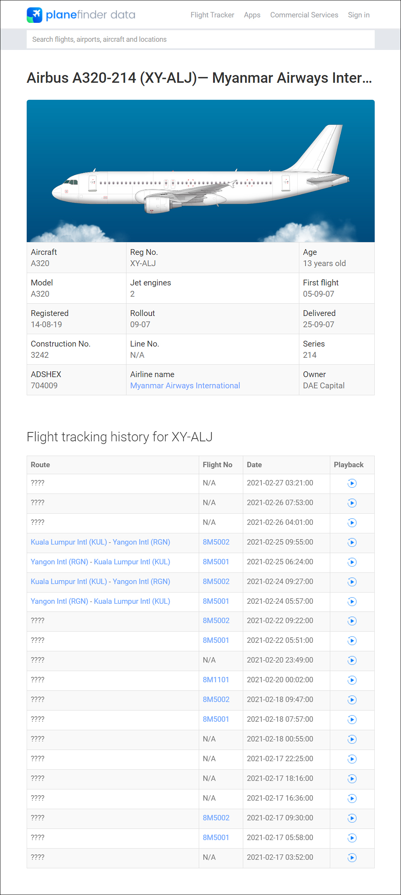The image size is (401, 895).
Task: Open flight 8M5001 on 2021-02-17 05:58:00
Action: point(216,838)
